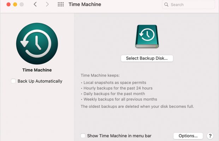Click the "Local snapshots as space permits" line
The width and height of the screenshot is (219, 141).
(x=113, y=82)
